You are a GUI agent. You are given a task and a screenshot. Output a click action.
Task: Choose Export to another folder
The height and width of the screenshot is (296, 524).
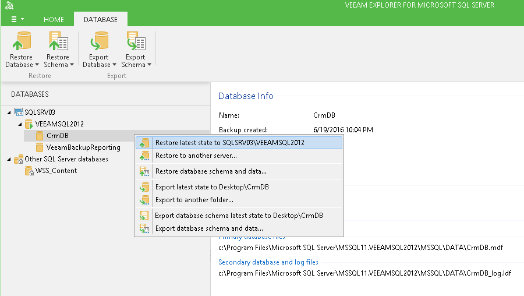pyautogui.click(x=194, y=200)
